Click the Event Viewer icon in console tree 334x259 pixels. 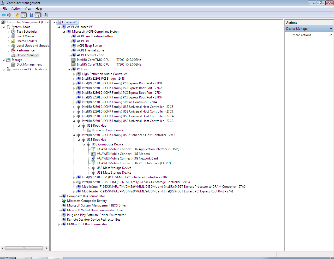13,36
